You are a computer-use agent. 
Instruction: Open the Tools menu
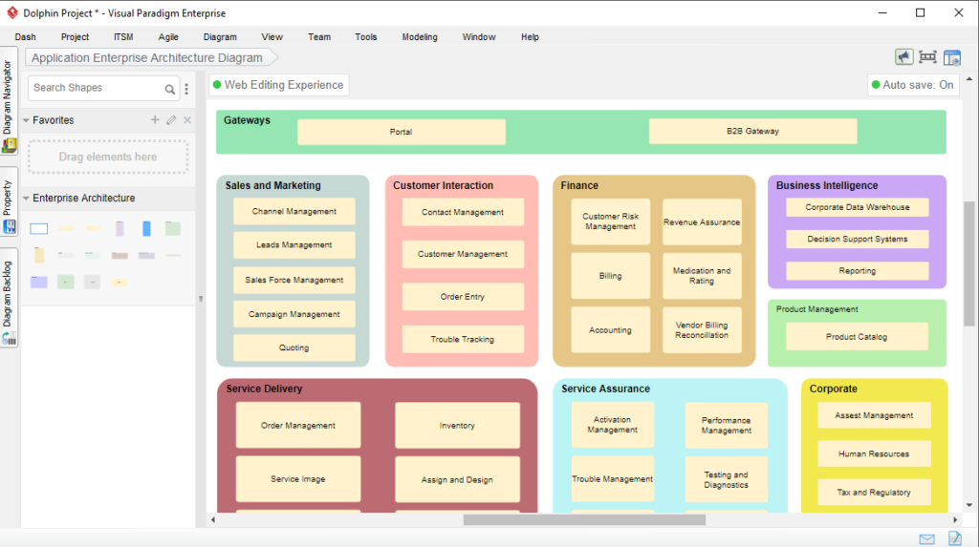pyautogui.click(x=366, y=37)
